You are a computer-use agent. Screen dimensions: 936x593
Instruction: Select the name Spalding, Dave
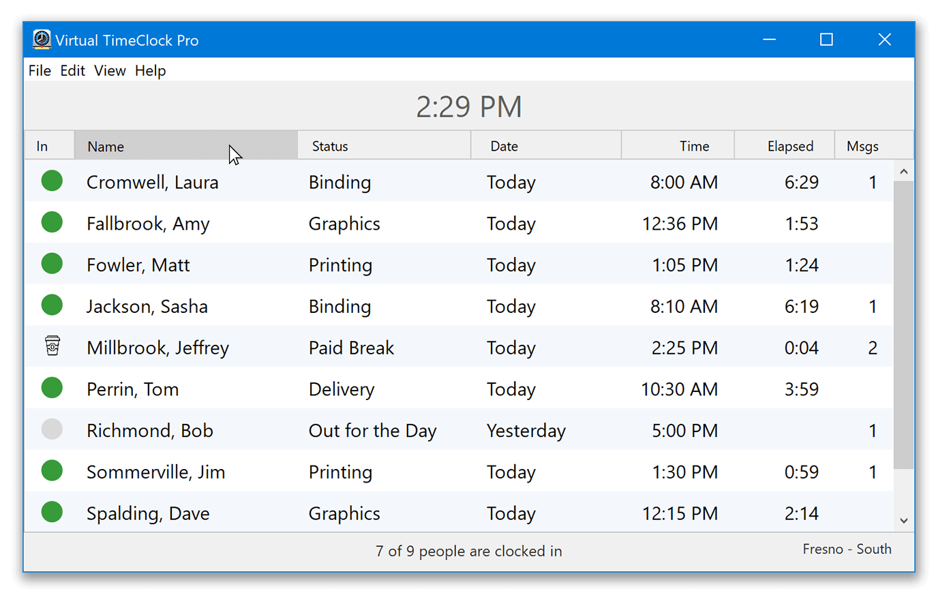(148, 514)
